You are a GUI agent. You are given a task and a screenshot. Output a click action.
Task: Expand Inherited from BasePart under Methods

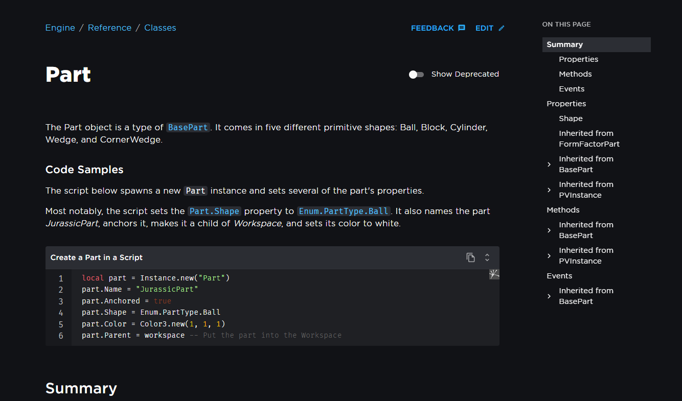(x=549, y=230)
